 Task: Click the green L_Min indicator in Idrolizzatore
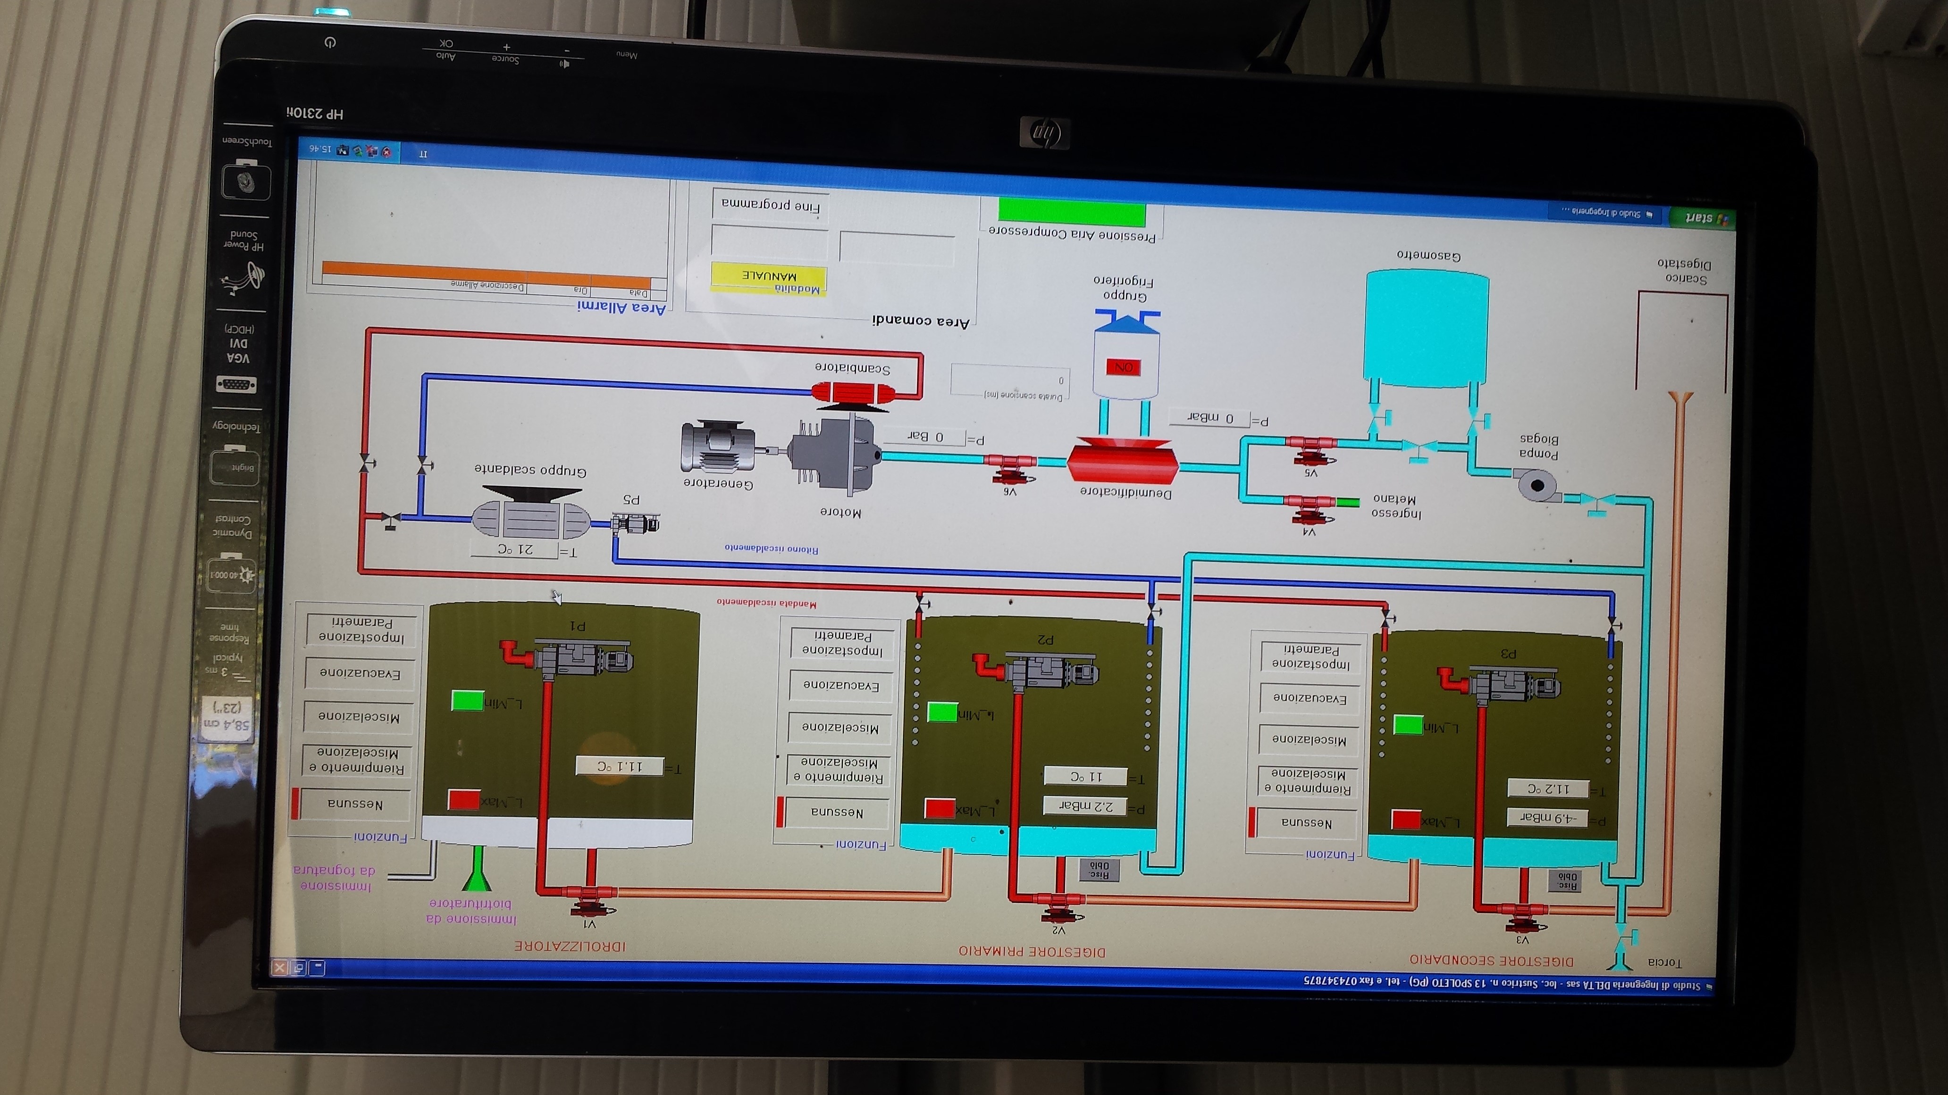point(467,701)
